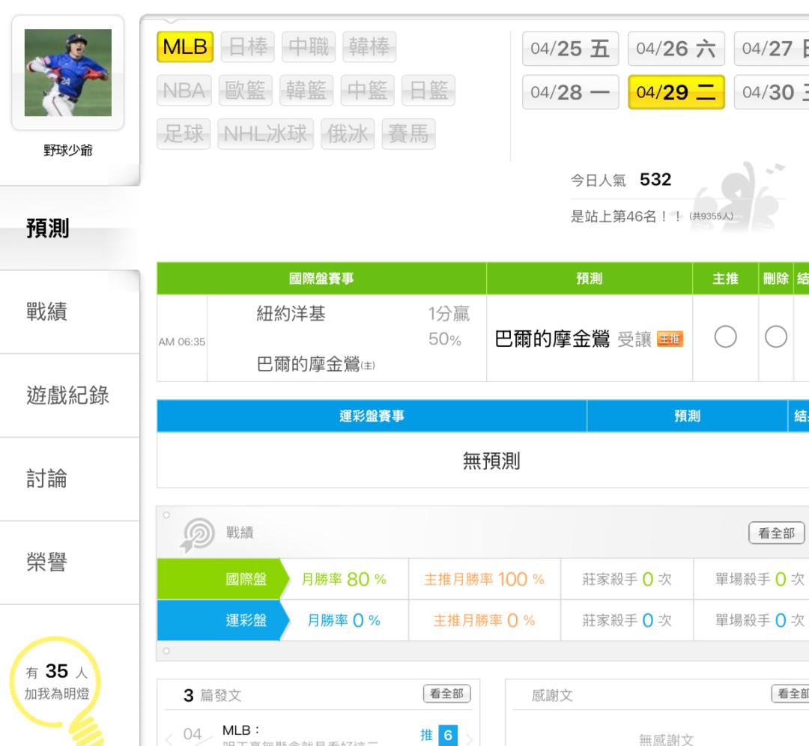Click 無預測 text in 運彩盤
This screenshot has height=746, width=809.
point(491,461)
